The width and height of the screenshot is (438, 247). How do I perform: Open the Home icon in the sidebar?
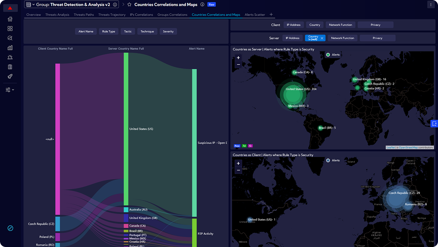(x=10, y=19)
